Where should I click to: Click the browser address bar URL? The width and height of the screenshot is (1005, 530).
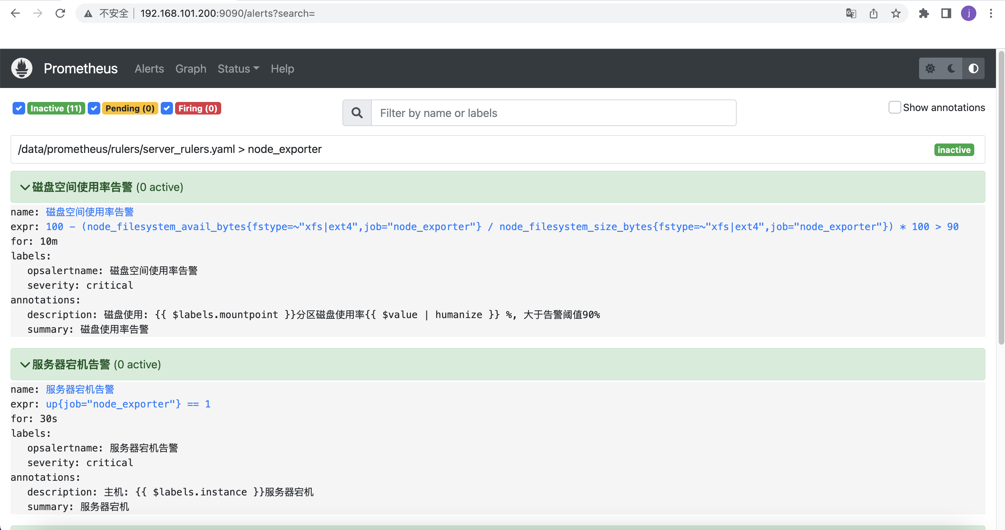pos(227,14)
